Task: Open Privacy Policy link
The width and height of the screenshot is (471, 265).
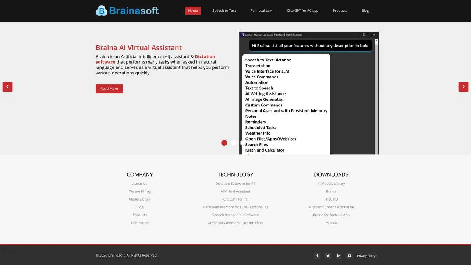Action: [x=366, y=256]
